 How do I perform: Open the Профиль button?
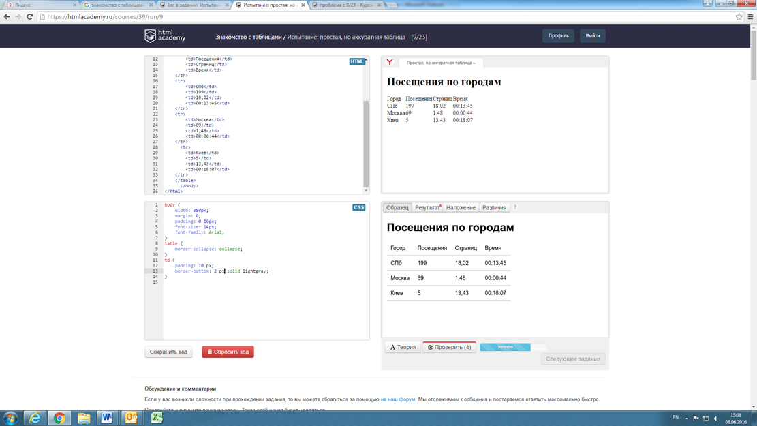click(559, 35)
